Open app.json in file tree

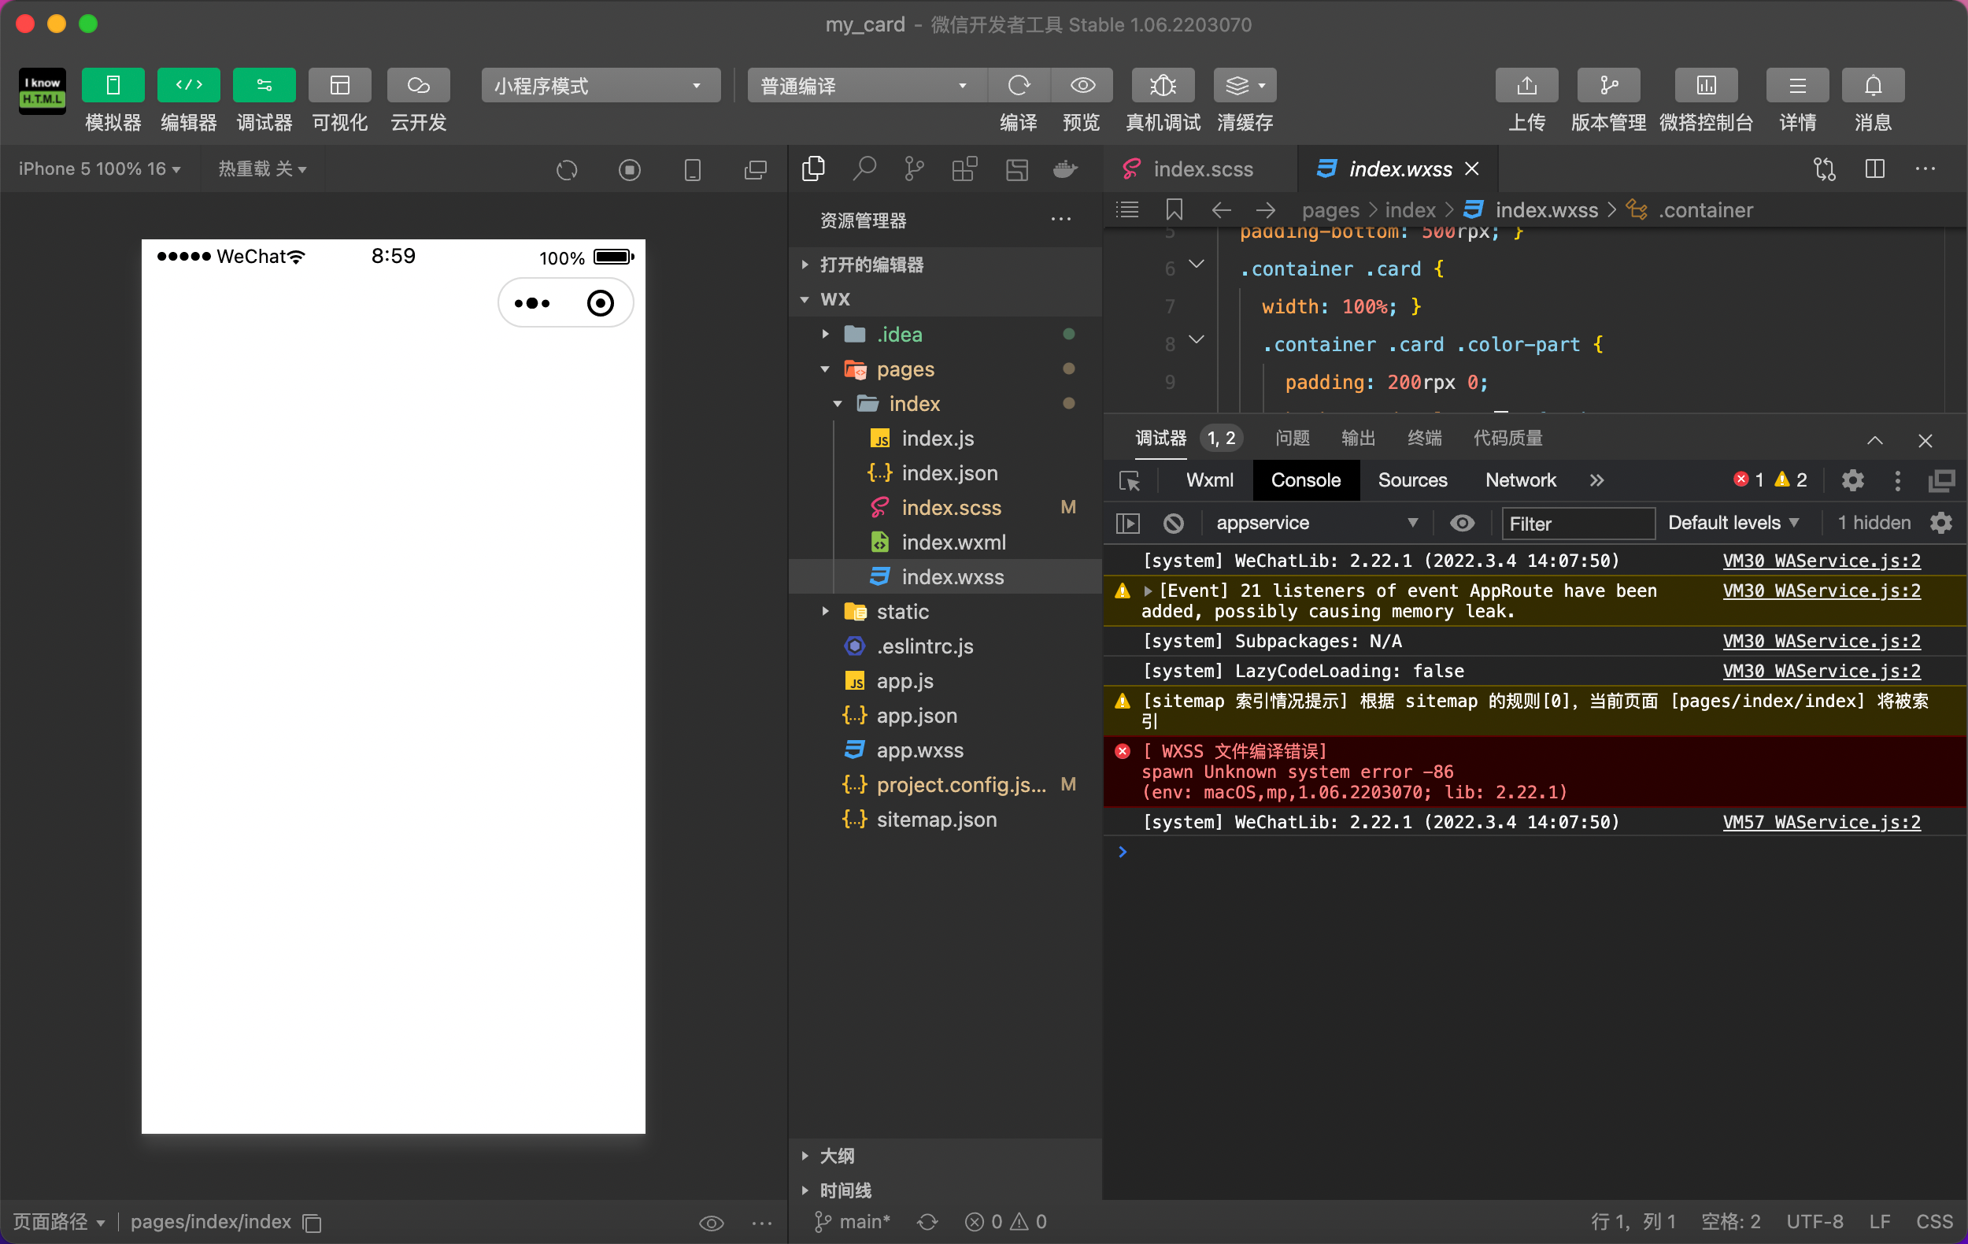916,715
